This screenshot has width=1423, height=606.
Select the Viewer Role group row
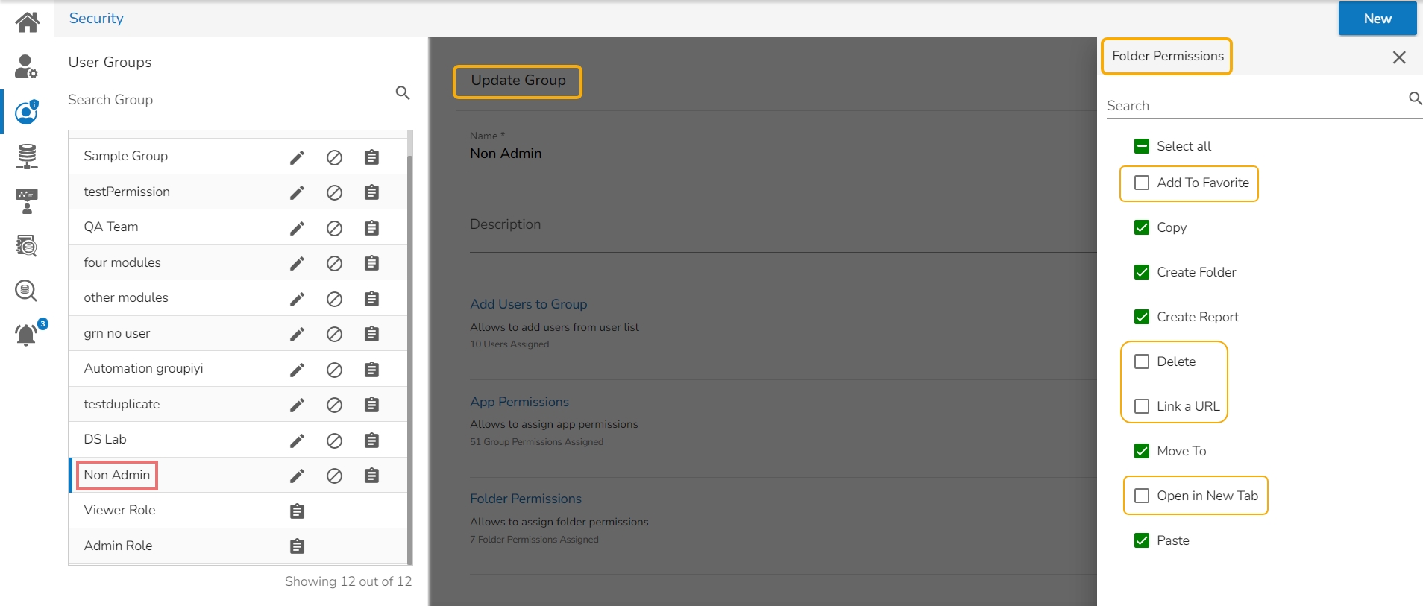pyautogui.click(x=238, y=511)
